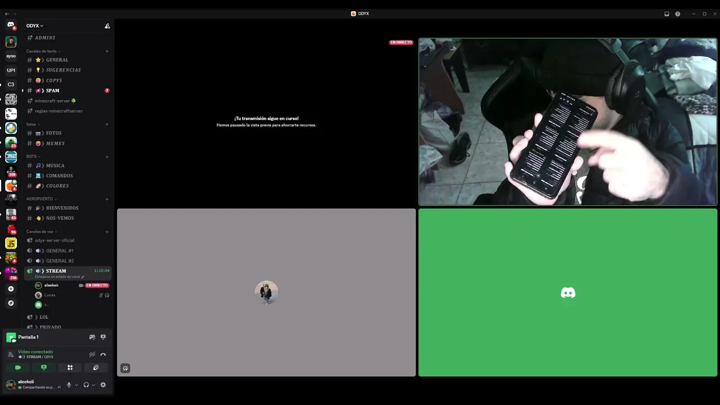Open the 'UP1' server
Viewport: 720px width, 405px height.
11,70
